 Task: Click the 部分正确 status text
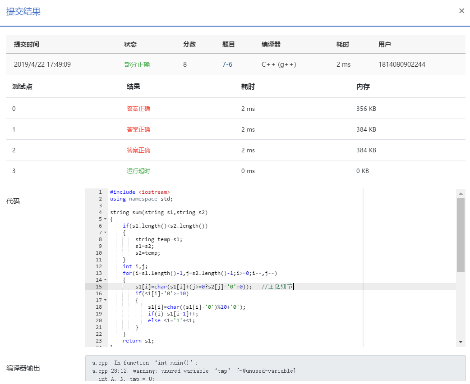(x=137, y=64)
